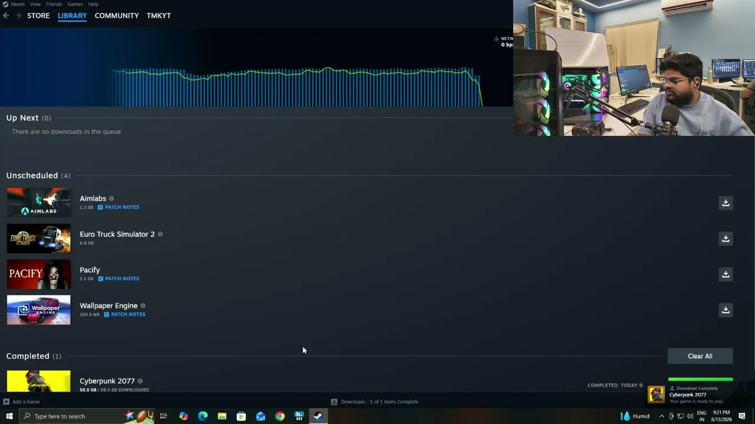Go forward with the navigation arrow
Viewport: 755px width, 424px height.
(x=18, y=15)
